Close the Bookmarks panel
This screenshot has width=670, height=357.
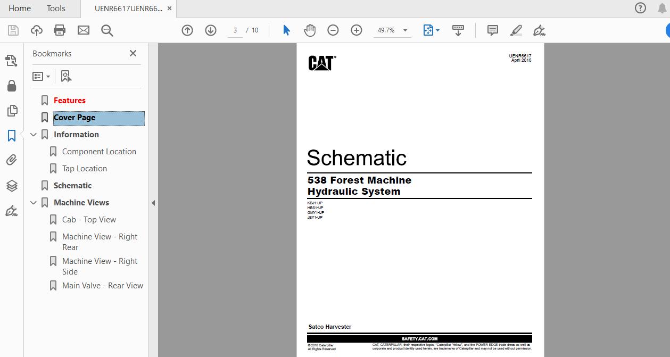click(133, 53)
